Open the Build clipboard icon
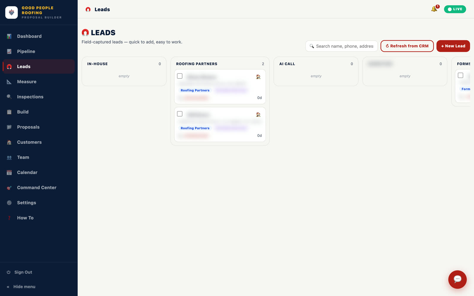 [9, 112]
